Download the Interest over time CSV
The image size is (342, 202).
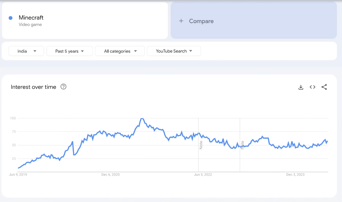point(301,87)
